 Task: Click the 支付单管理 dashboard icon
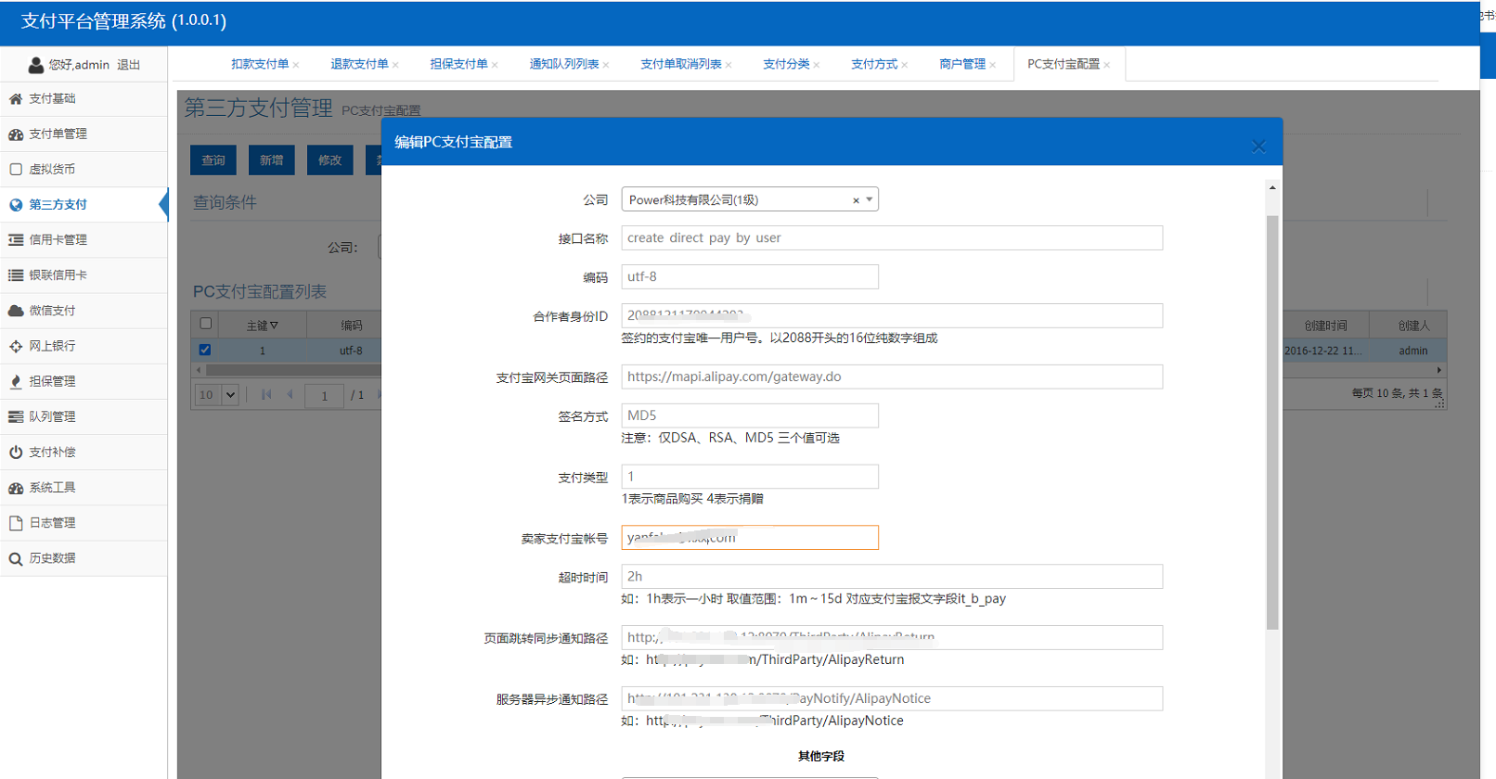(x=16, y=134)
